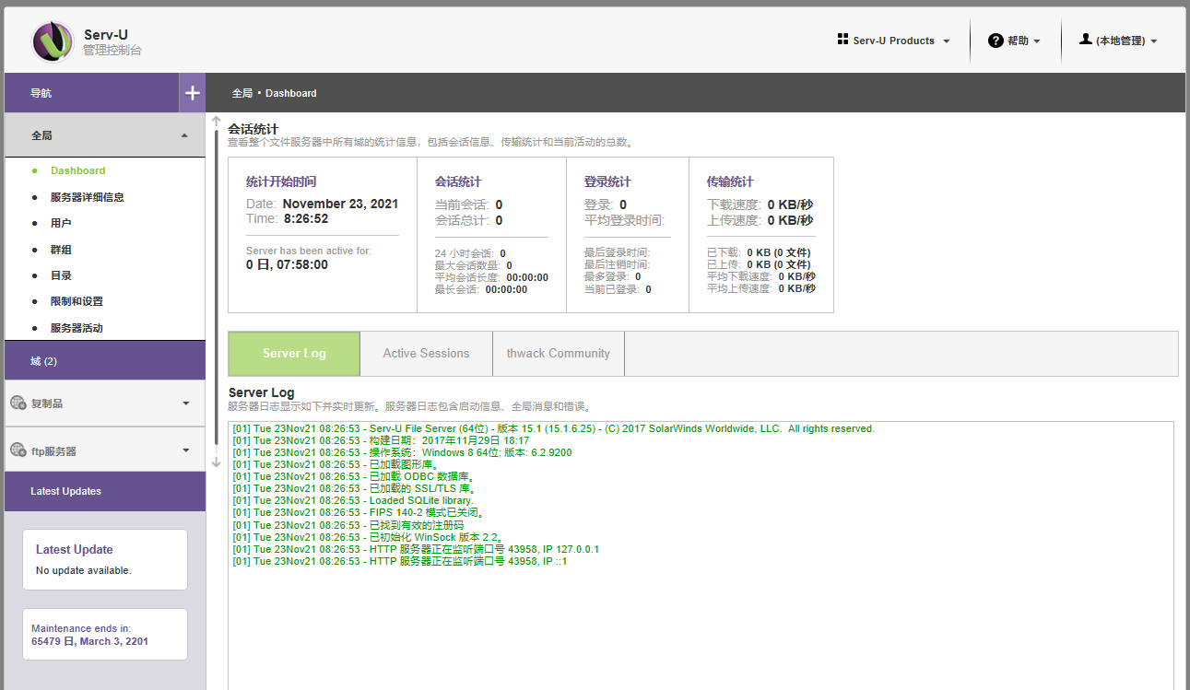The height and width of the screenshot is (690, 1190).
Task: Click the Serv-U logo icon
Action: pyautogui.click(x=53, y=41)
